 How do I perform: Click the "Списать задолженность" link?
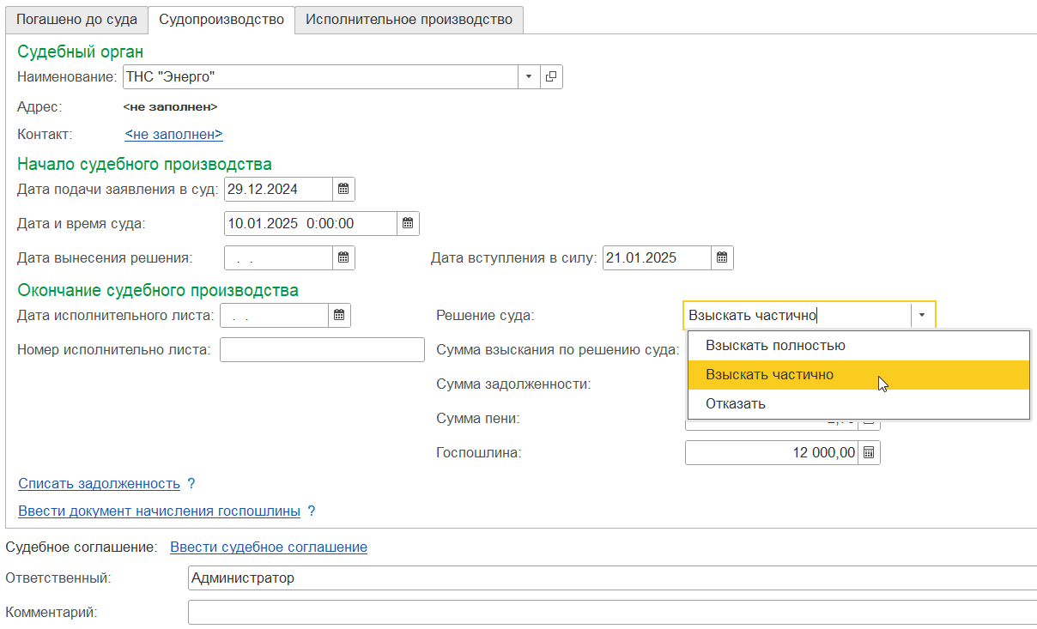click(99, 484)
